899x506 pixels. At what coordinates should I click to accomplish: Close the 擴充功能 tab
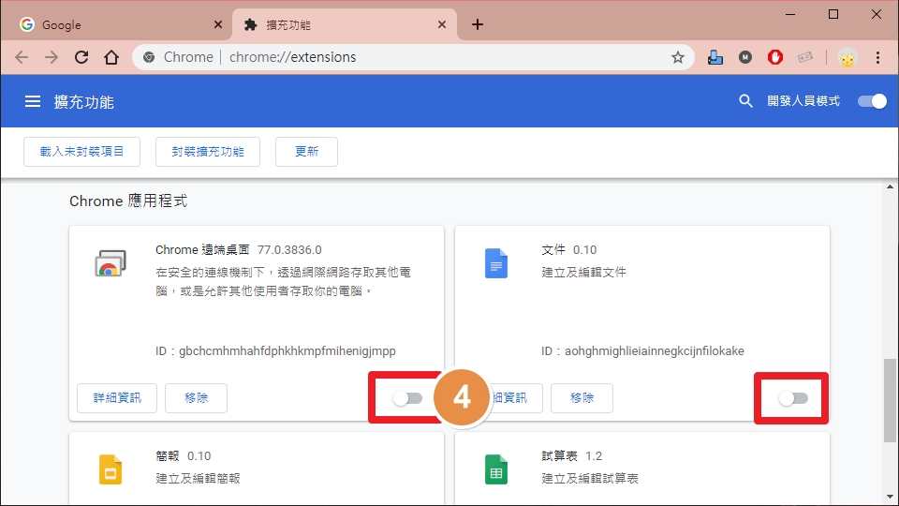[x=441, y=24]
